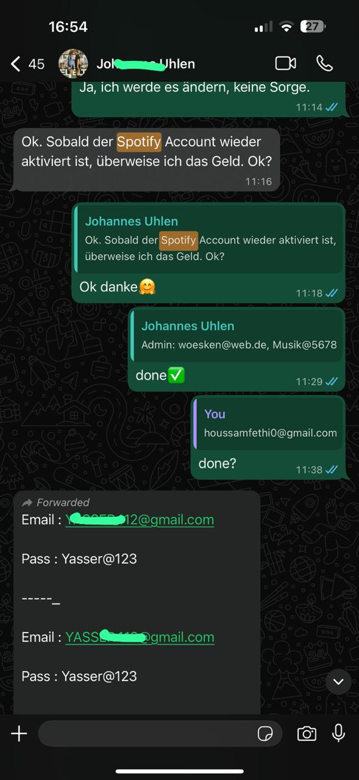Open the camera from the input bar
The height and width of the screenshot is (780, 359).
307,734
